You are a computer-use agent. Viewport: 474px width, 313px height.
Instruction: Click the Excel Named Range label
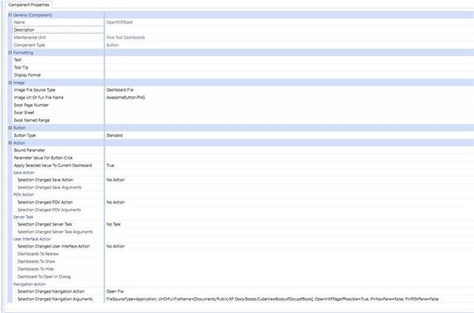32,120
